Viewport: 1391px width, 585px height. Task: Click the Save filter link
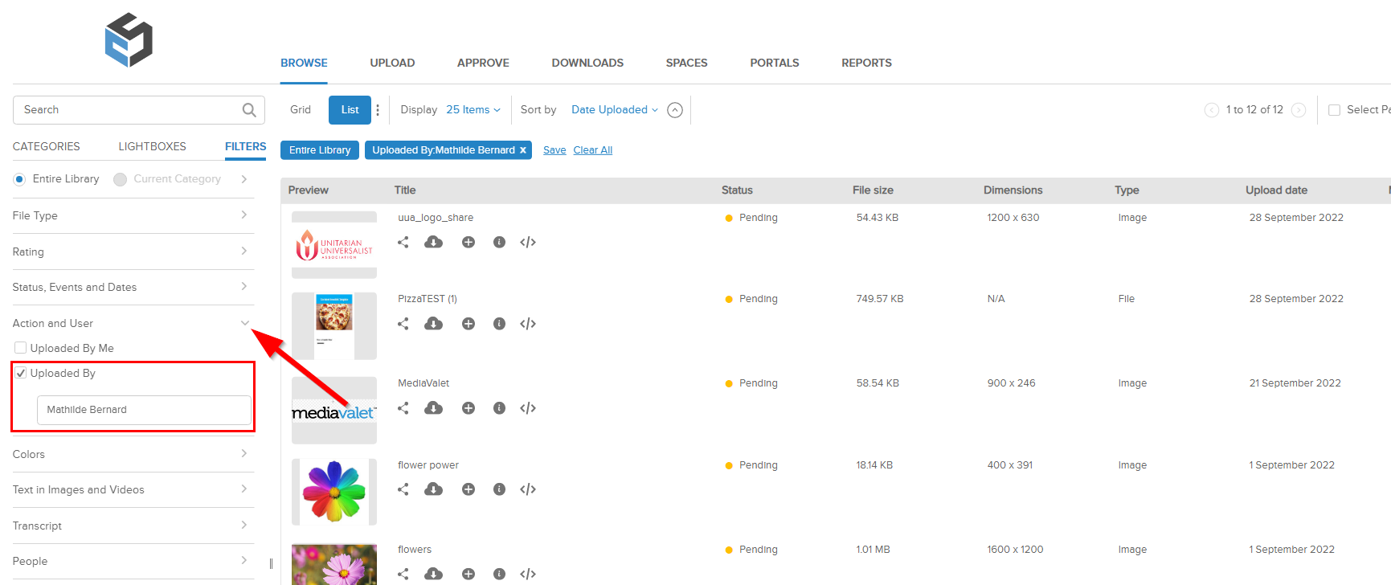click(554, 150)
